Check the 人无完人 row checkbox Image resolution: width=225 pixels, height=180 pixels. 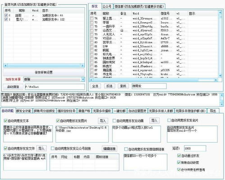click(92, 34)
